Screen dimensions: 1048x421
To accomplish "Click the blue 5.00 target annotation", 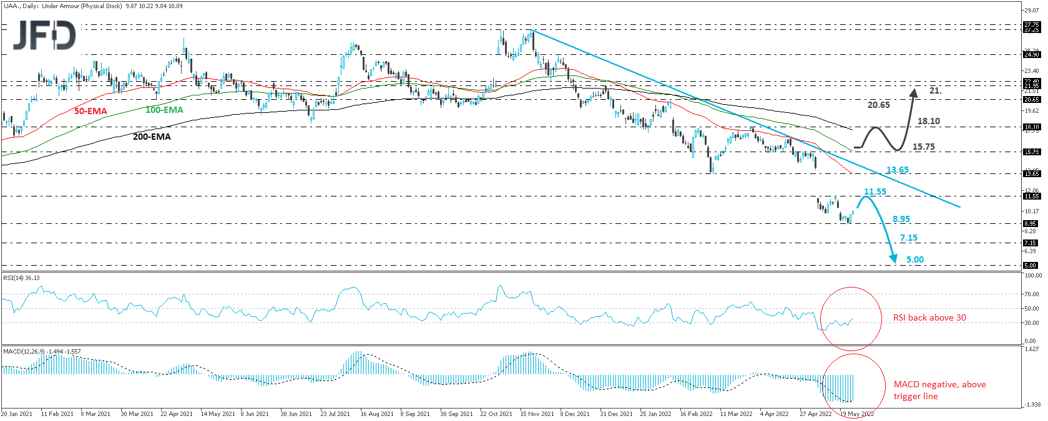I will [915, 259].
